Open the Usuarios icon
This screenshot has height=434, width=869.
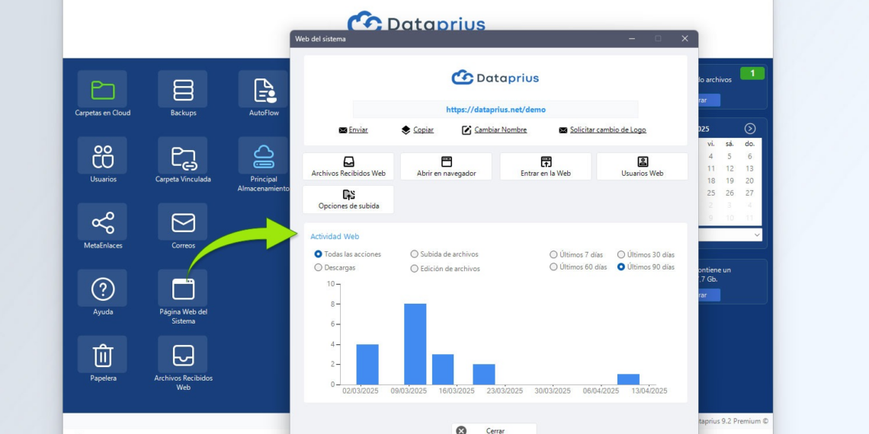[x=103, y=156]
